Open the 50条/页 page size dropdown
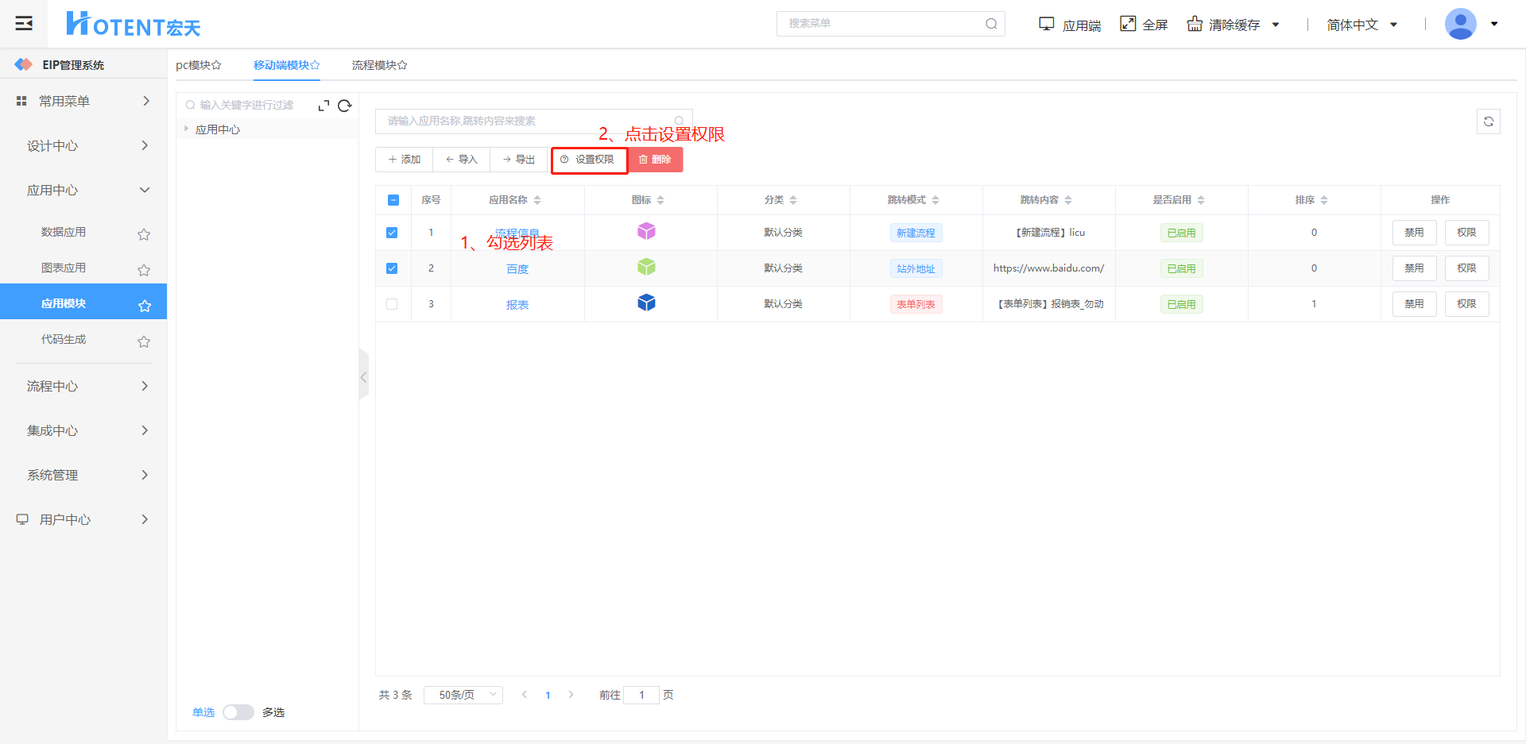This screenshot has width=1526, height=744. point(463,695)
